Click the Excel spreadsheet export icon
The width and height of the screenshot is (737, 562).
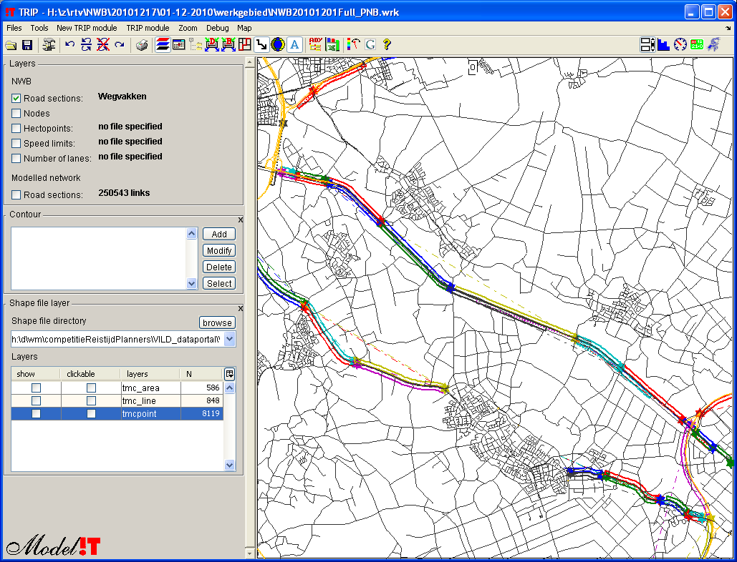tap(332, 45)
